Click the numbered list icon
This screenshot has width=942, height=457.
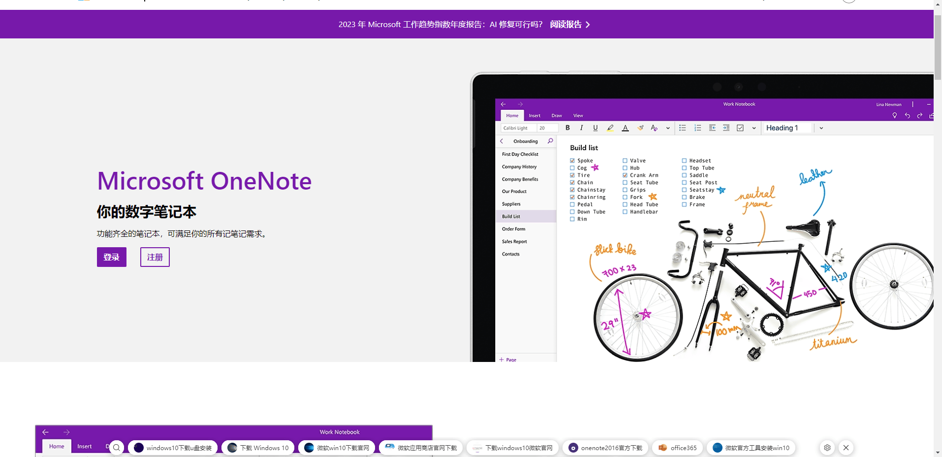point(697,128)
